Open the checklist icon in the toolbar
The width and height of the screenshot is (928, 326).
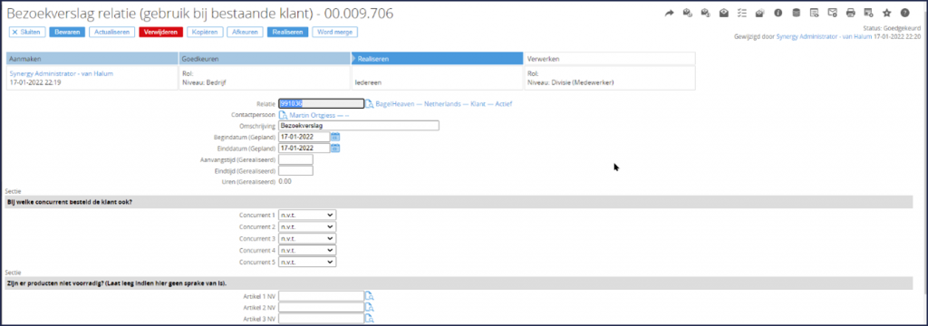(x=741, y=13)
